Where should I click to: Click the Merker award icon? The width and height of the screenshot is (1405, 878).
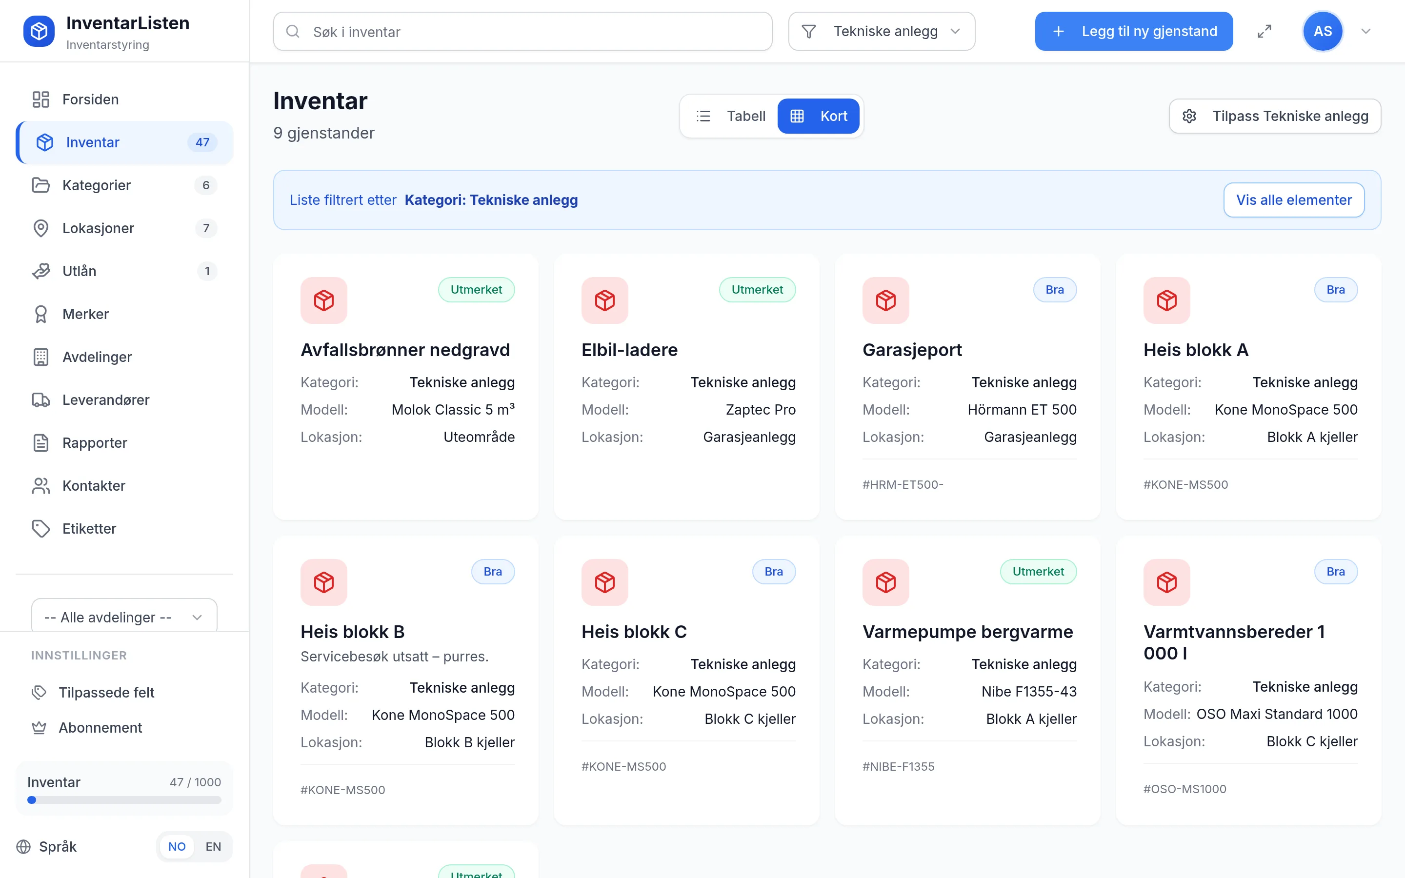tap(40, 314)
